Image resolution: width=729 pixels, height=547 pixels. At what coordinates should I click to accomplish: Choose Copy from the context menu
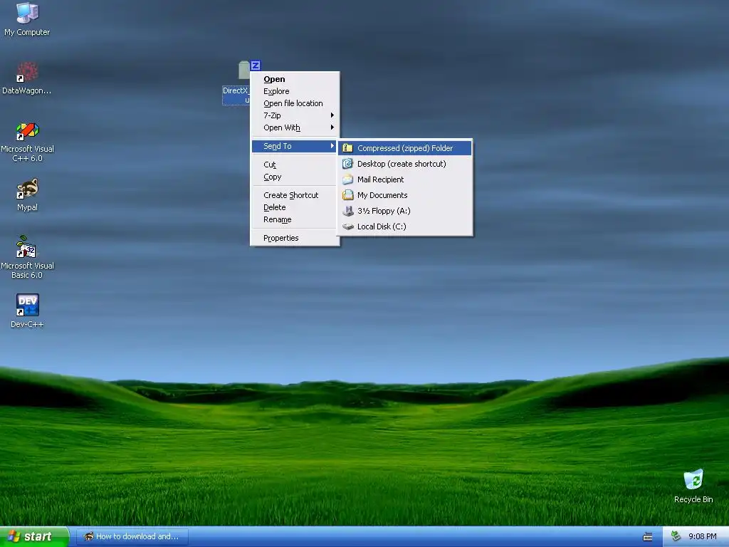[x=295, y=177]
